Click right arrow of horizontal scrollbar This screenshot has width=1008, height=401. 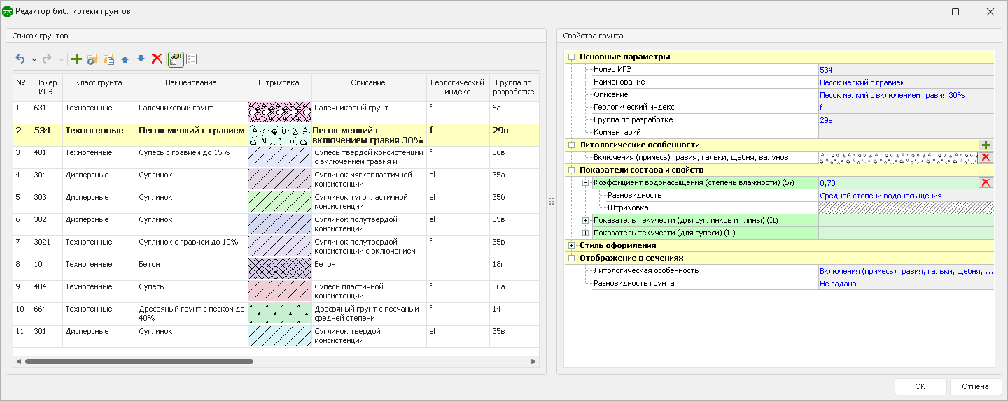[533, 361]
